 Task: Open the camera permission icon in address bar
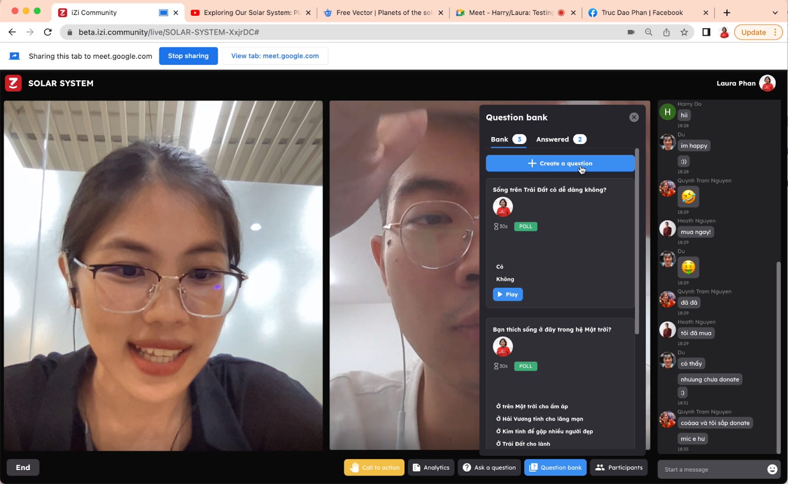(631, 32)
